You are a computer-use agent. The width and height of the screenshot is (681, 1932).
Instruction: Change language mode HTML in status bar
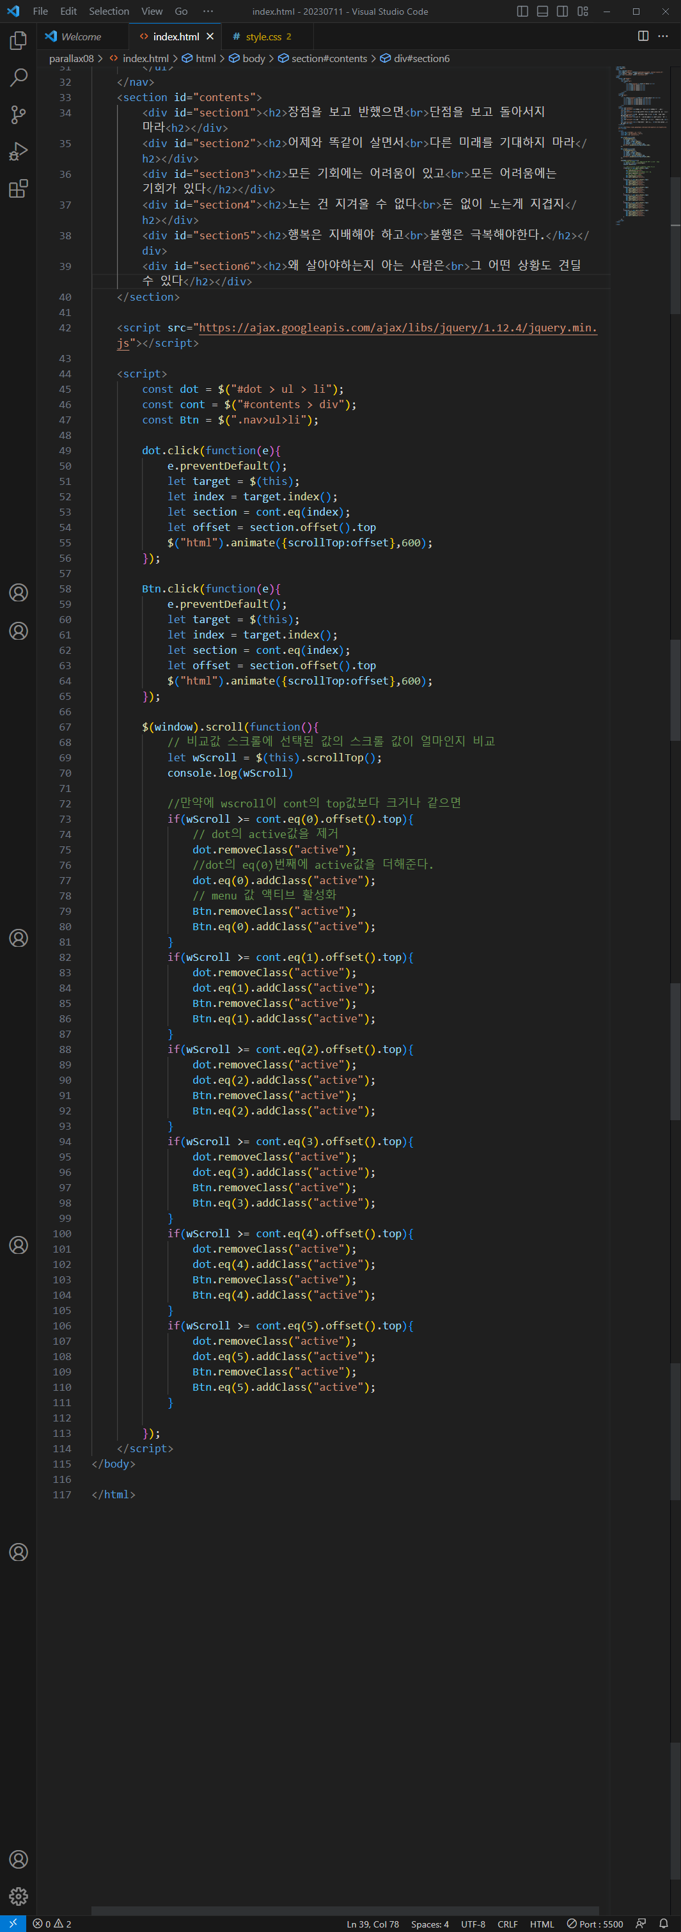click(542, 1924)
